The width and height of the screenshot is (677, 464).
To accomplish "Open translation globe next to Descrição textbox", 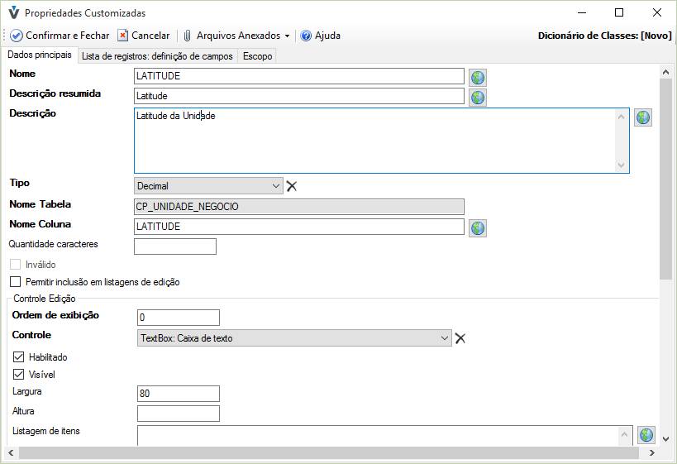I will [643, 117].
